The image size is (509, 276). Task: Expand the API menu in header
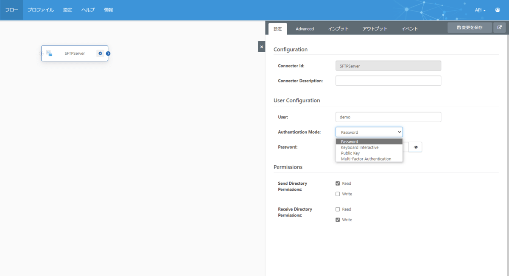coord(480,10)
